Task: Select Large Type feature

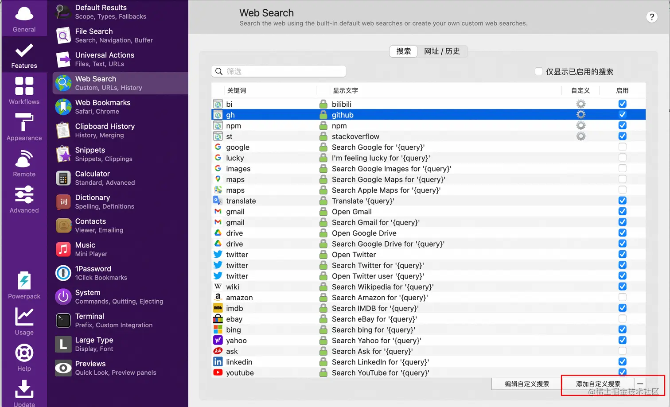Action: pos(121,344)
